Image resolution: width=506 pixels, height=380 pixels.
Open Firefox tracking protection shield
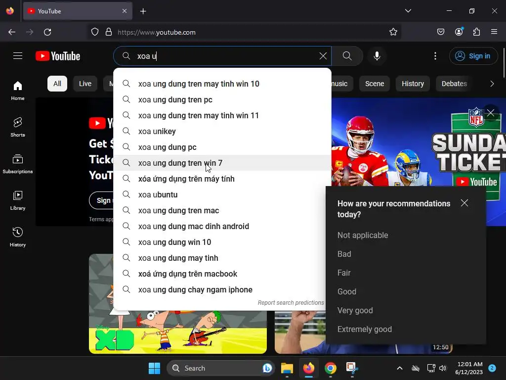[x=94, y=32]
